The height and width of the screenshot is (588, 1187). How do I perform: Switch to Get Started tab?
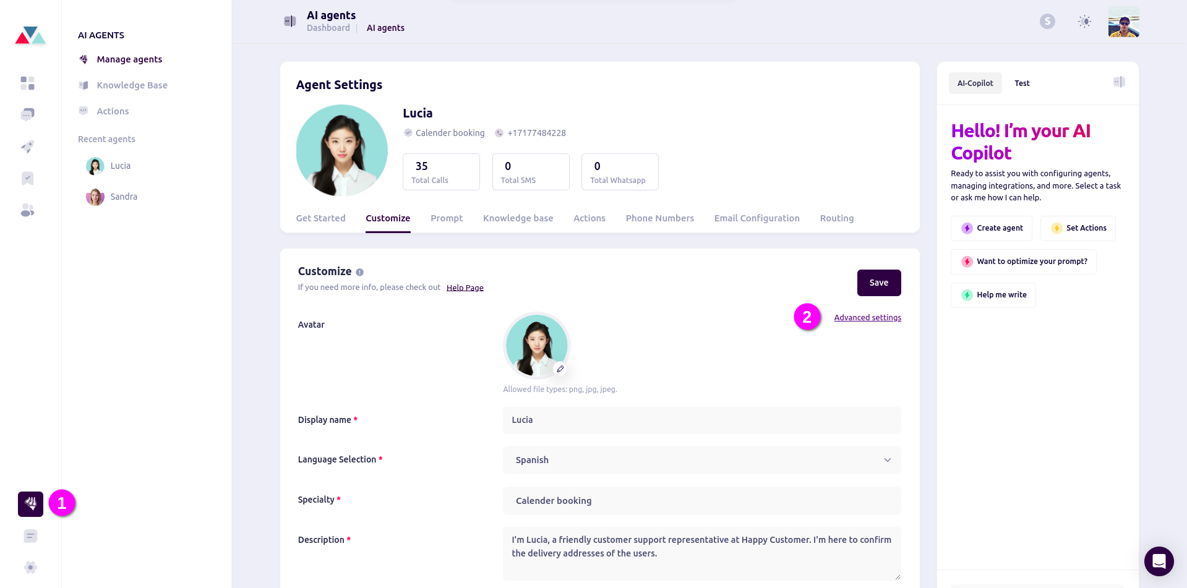coord(320,218)
